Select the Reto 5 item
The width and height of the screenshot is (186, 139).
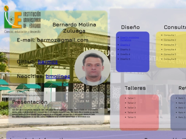pos(182,117)
